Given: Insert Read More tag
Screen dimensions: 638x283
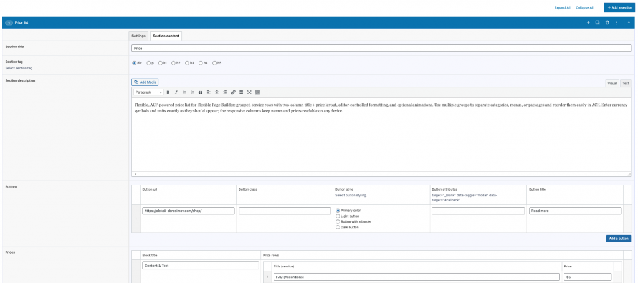Looking at the screenshot, I should [241, 92].
